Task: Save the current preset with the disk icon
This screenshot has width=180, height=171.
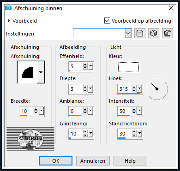Action: coord(140,33)
